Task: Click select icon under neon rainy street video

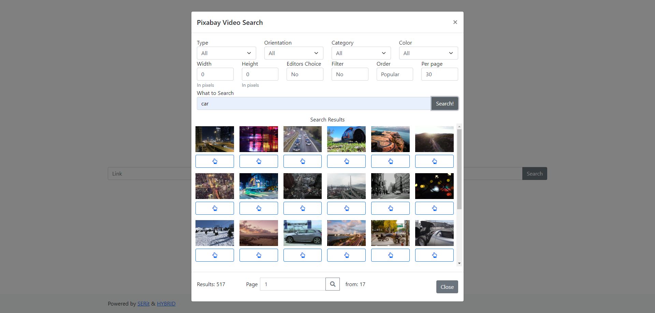Action: [259, 161]
